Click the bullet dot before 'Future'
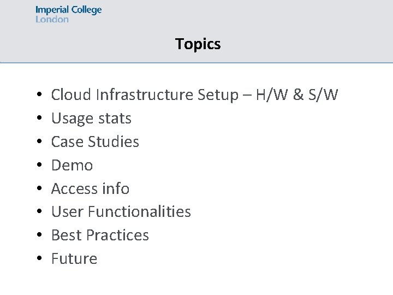The height and width of the screenshot is (295, 393). click(34, 259)
